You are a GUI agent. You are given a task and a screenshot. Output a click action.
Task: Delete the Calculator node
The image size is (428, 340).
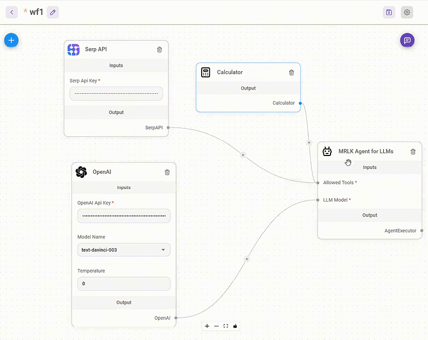coord(291,73)
